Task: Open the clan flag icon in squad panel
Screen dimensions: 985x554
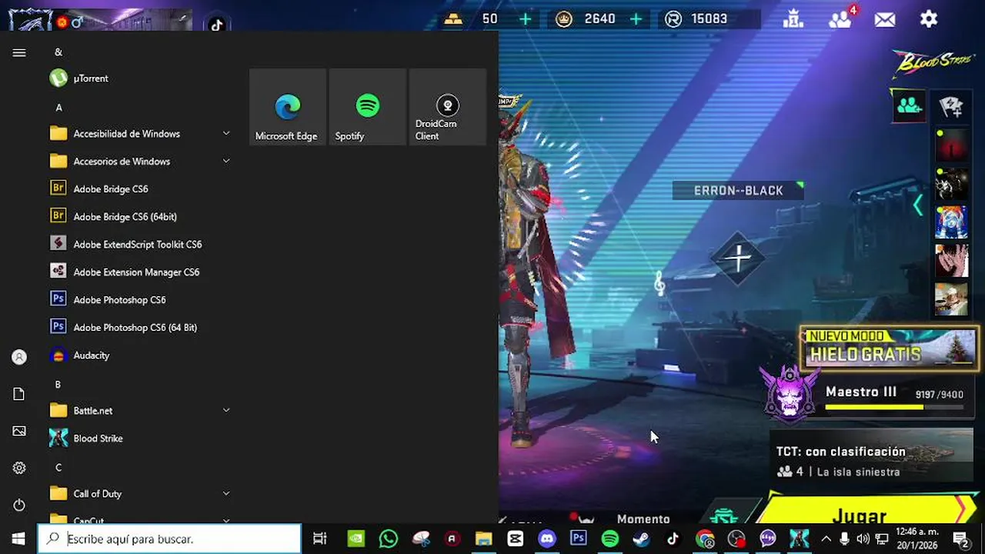Action: point(951,106)
